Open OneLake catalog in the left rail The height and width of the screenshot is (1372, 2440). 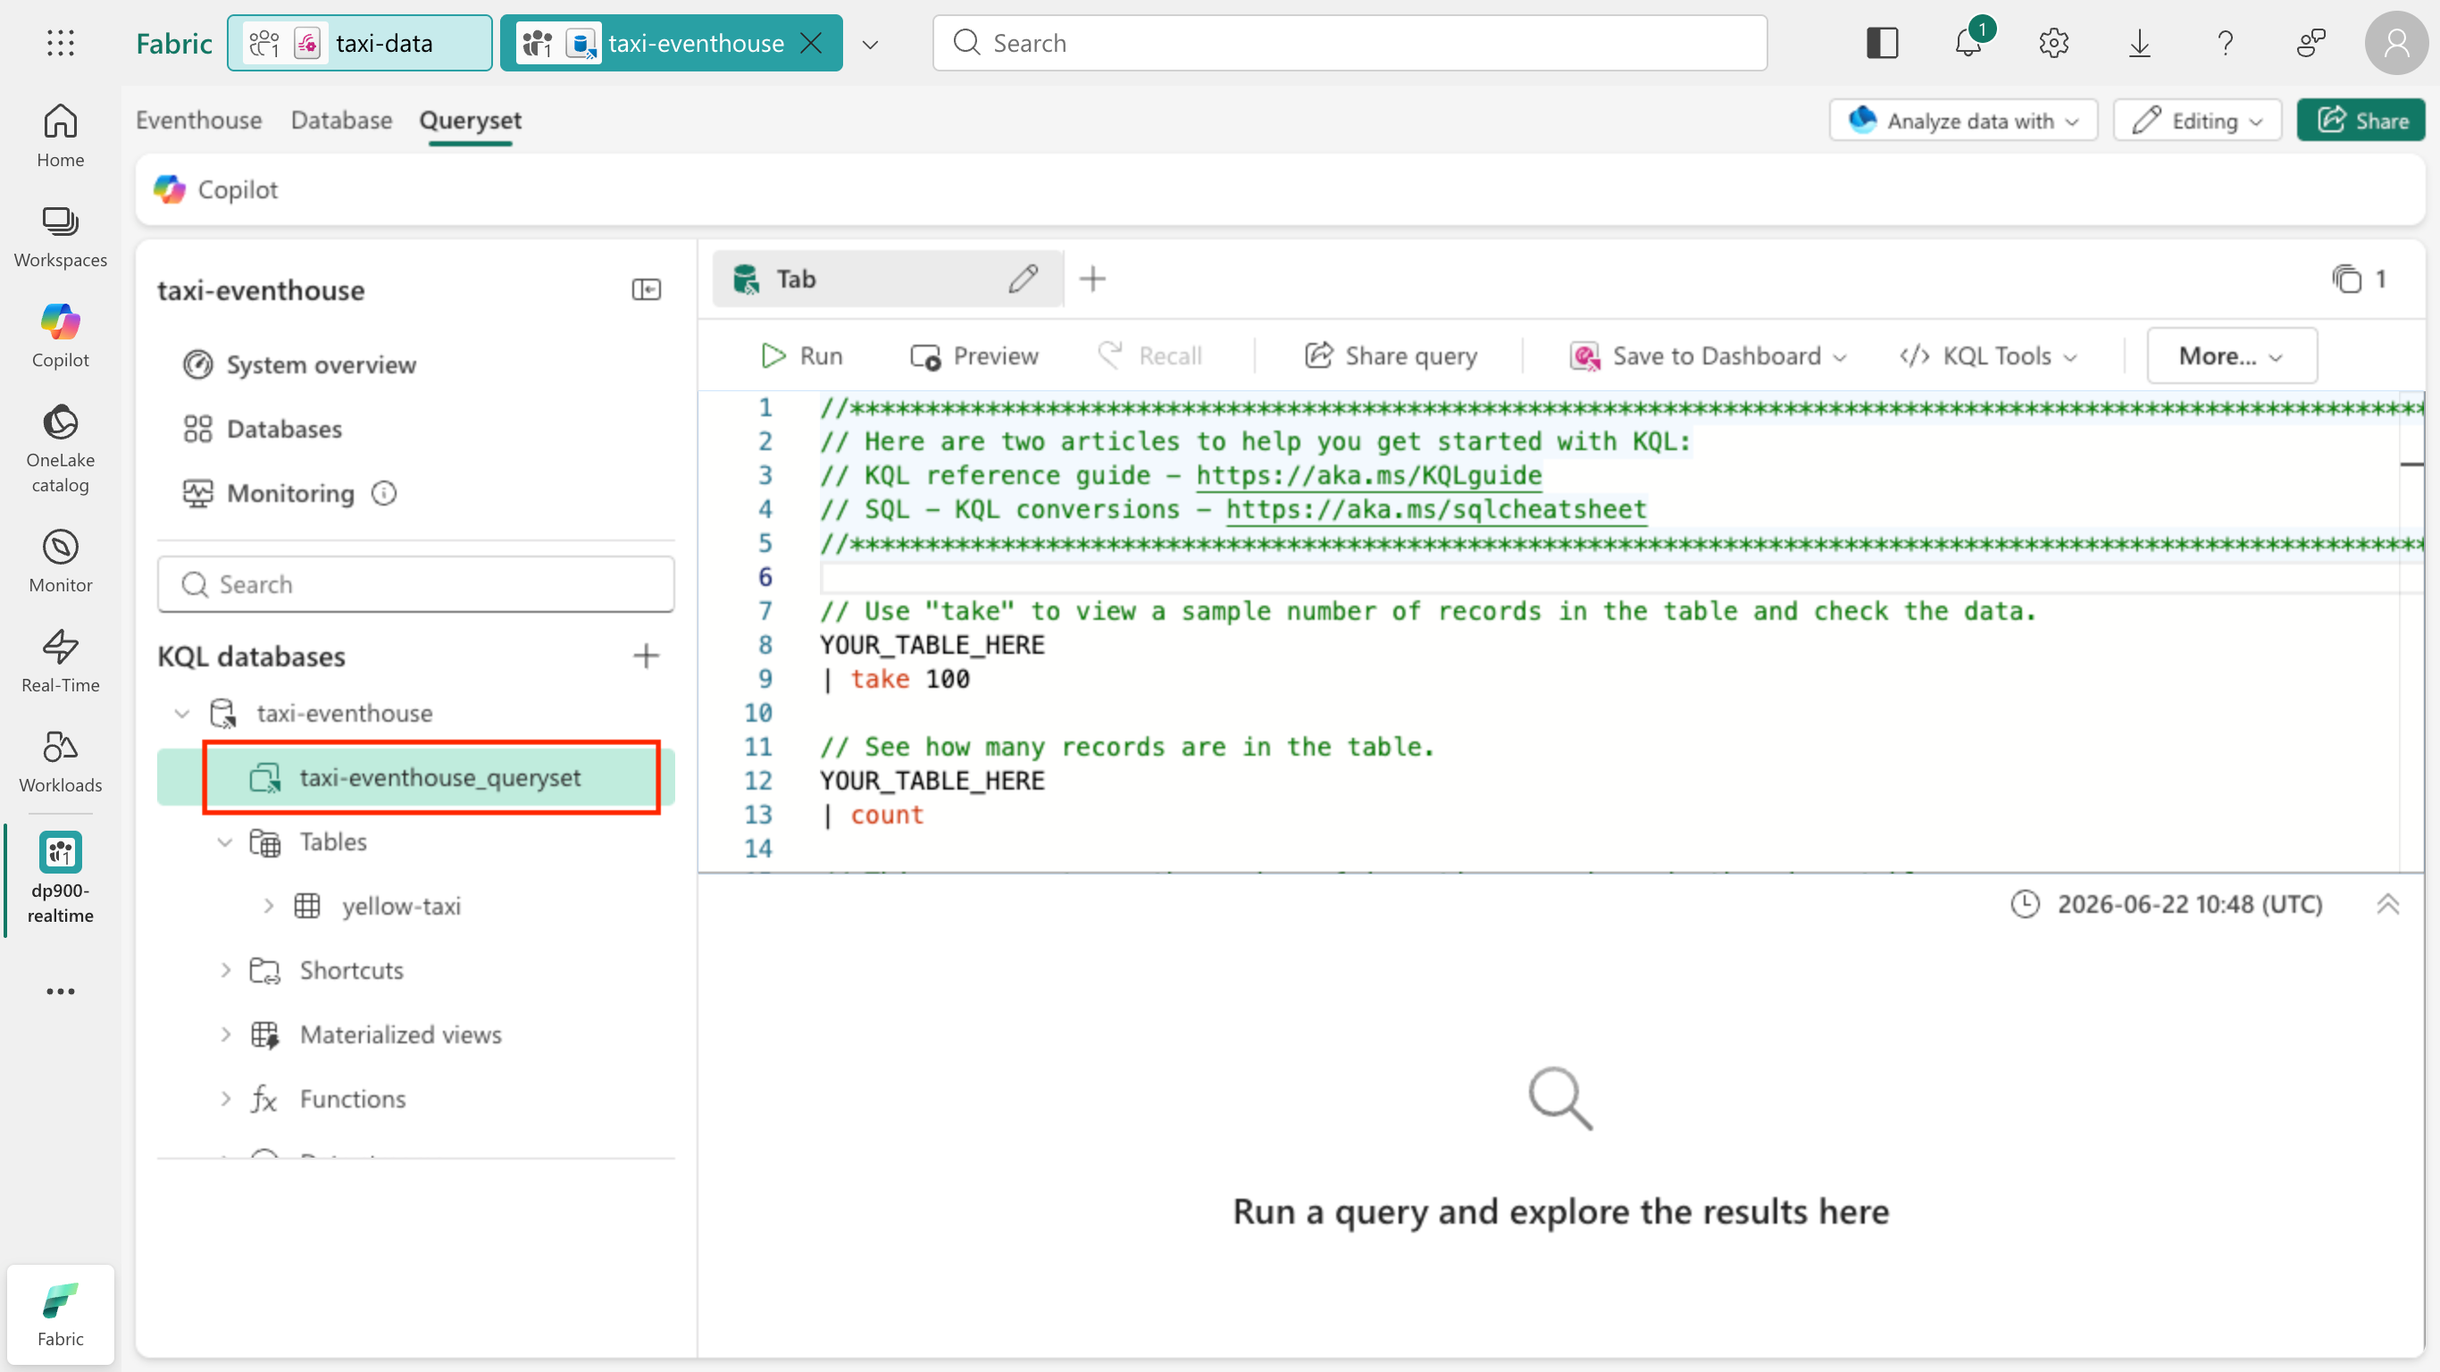click(61, 449)
